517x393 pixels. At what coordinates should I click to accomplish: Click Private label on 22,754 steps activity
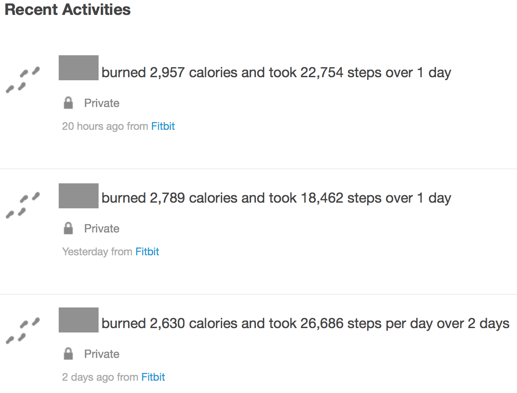(x=102, y=103)
